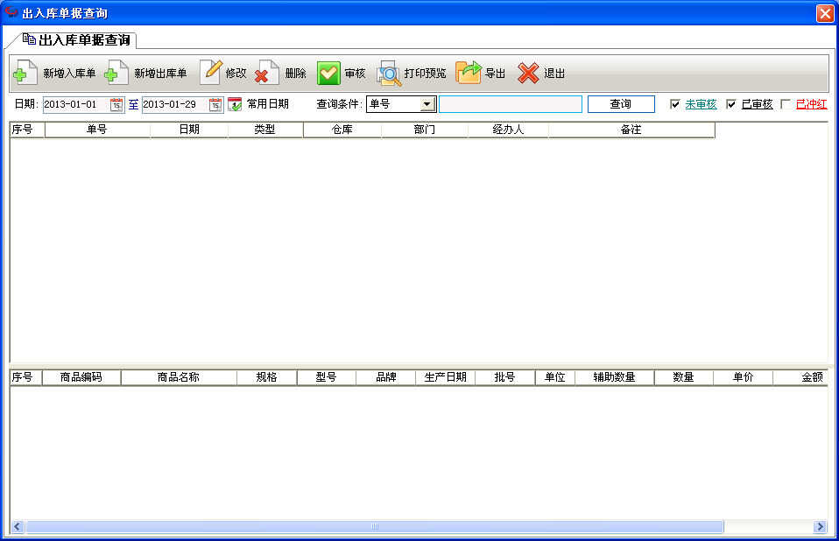Screen dimensions: 839x541
Task: Click the 辅助数量 column header
Action: tap(614, 377)
